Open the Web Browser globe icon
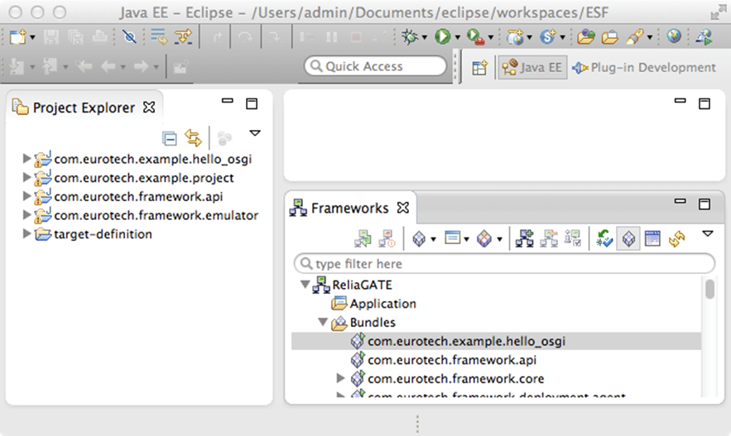Image resolution: width=731 pixels, height=436 pixels. [674, 36]
